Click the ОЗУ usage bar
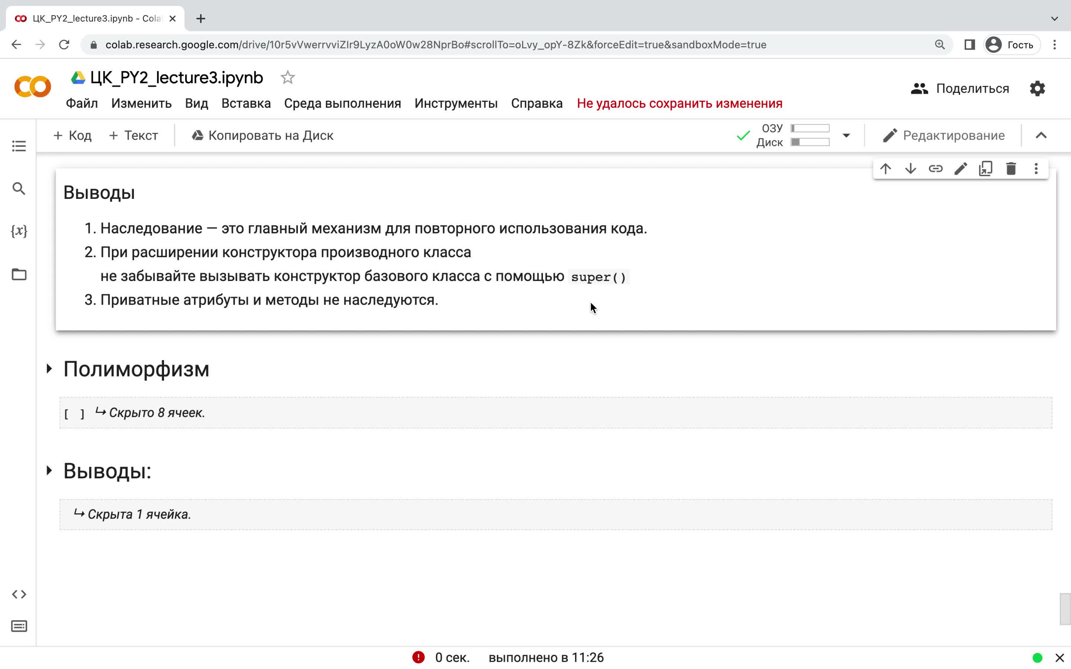 tap(810, 128)
